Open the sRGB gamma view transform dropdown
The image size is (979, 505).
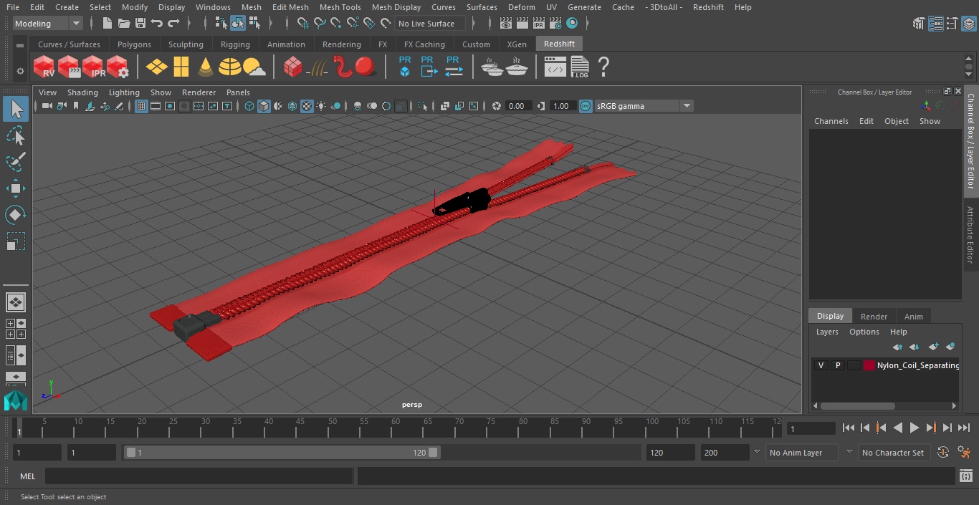tap(644, 106)
